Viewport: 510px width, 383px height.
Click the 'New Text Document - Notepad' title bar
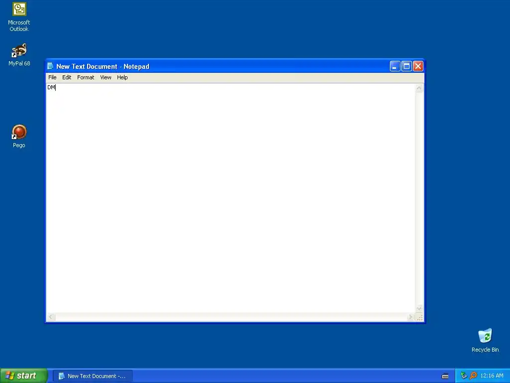tap(235, 66)
